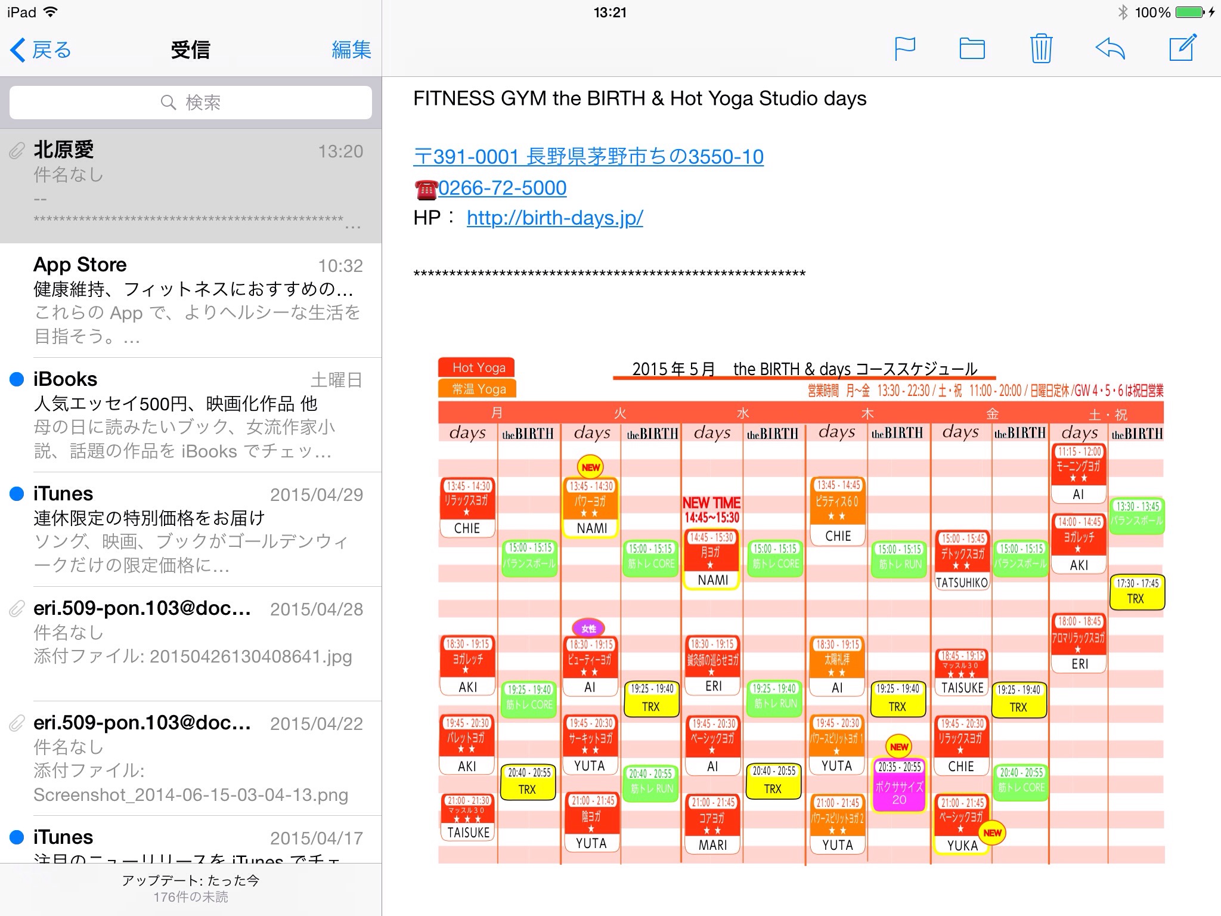Tap attachment paperclip on 北原愛 email
1221x916 pixels.
click(17, 151)
